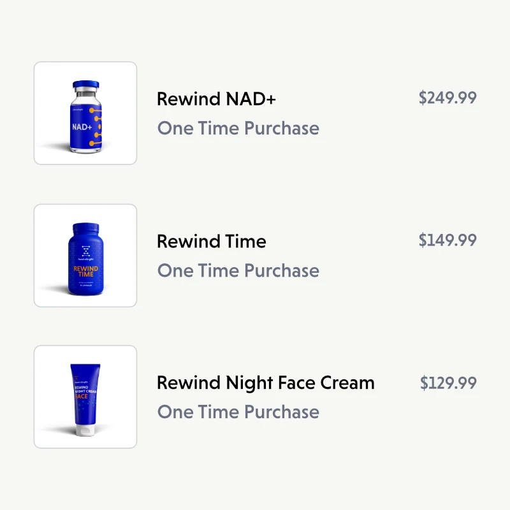Viewport: 510px width, 510px height.
Task: Click the white NAD+ text on the vial
Action: click(82, 127)
